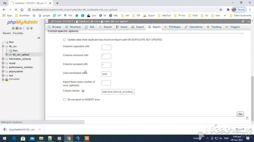Screen dimensions: 254x142
Task: Switch to the Structure tab
Action: click(x=73, y=27)
